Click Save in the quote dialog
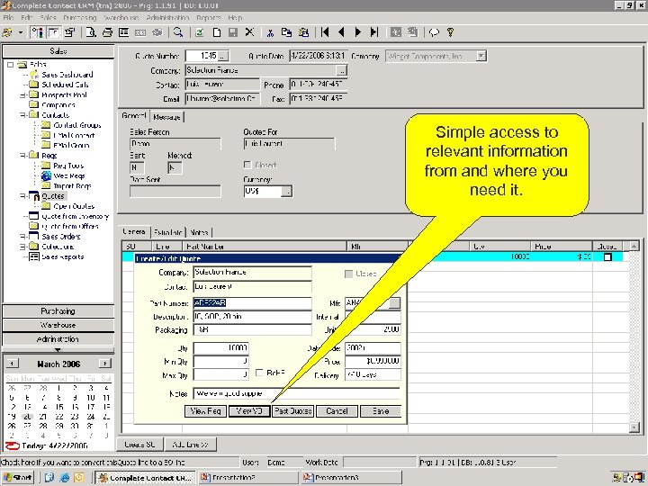Viewport: 648px width, 486px height. [381, 411]
